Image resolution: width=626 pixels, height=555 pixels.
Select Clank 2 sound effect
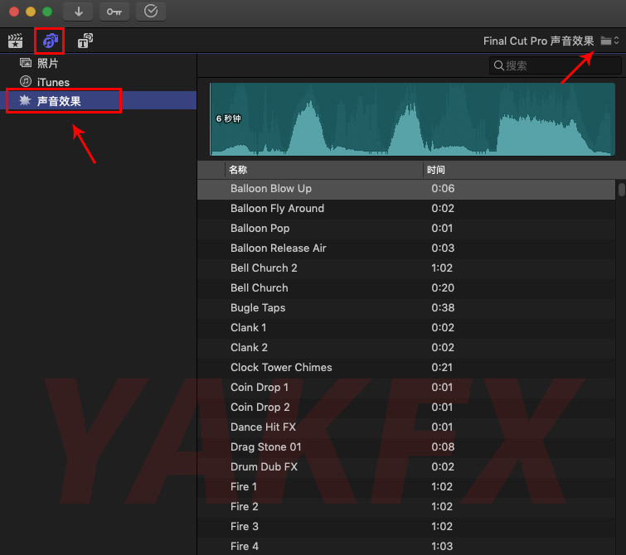406,348
